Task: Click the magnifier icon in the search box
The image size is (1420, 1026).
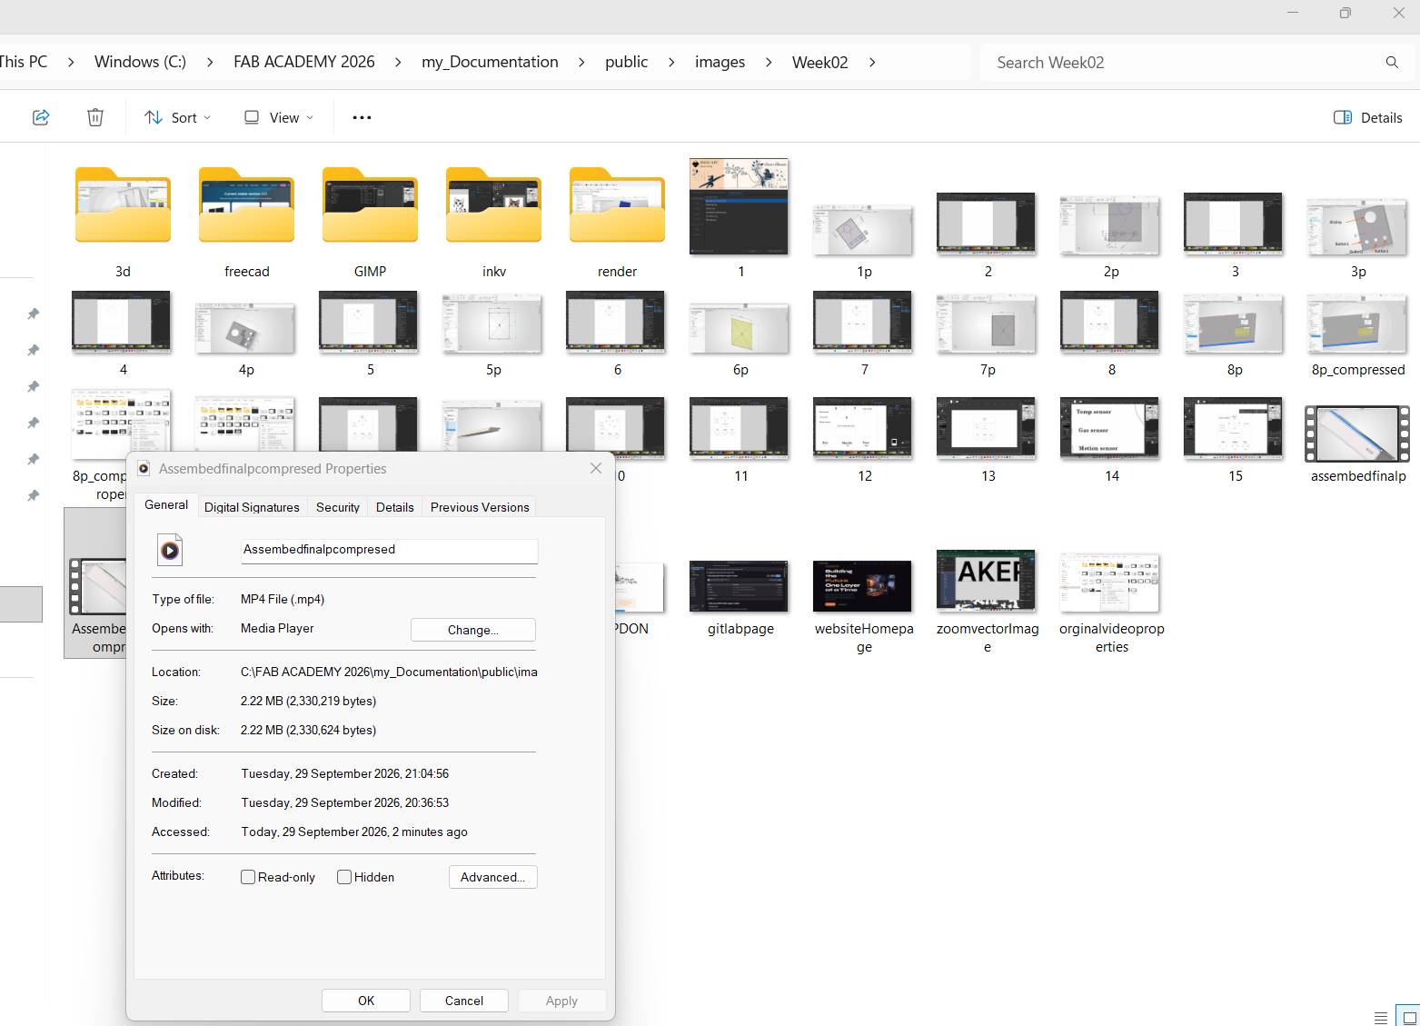Action: (x=1392, y=62)
